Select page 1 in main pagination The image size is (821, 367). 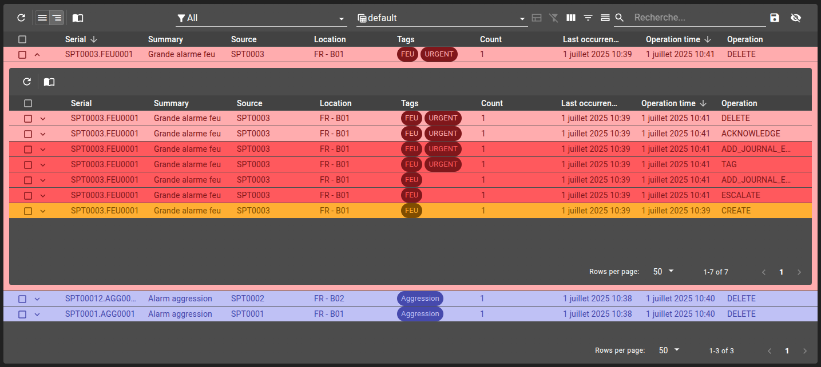pyautogui.click(x=787, y=350)
